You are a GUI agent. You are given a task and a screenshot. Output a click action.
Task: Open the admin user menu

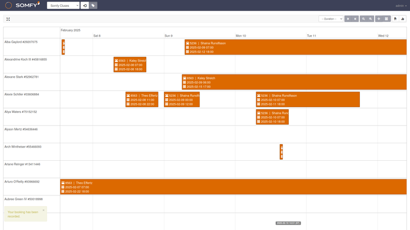tap(400, 5)
